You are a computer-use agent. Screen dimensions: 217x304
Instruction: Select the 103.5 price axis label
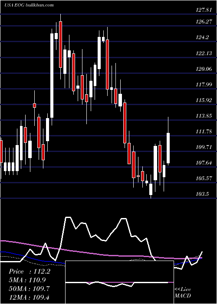[x=202, y=194]
